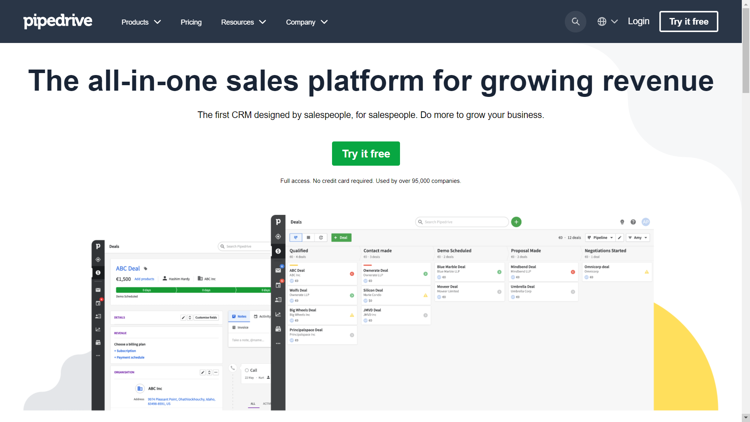Open the Pricing menu item

[x=191, y=22]
